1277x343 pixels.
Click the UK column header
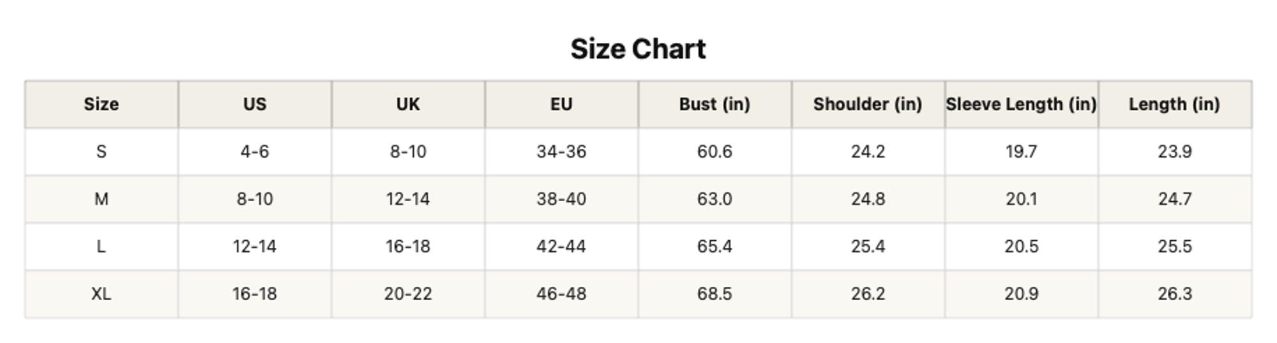click(408, 104)
